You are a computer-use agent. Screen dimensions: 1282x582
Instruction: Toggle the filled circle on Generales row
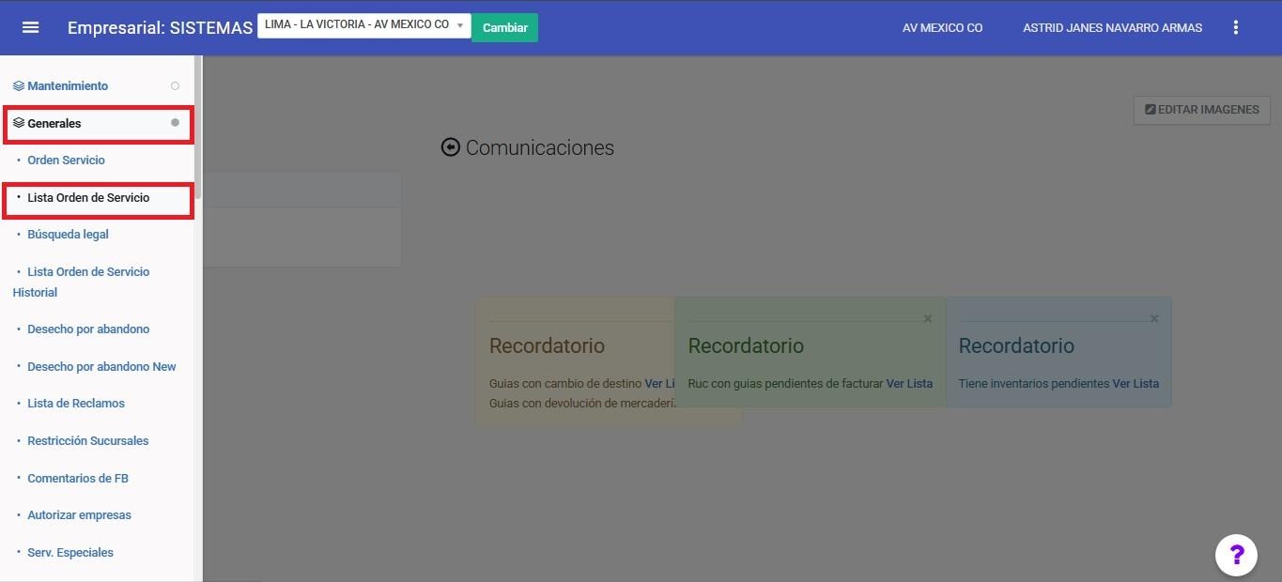click(175, 123)
